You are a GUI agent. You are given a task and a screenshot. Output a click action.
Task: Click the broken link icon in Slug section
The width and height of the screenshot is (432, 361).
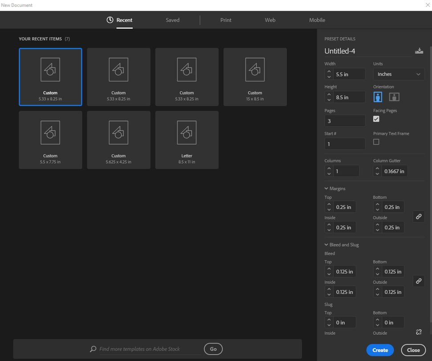coord(418,332)
